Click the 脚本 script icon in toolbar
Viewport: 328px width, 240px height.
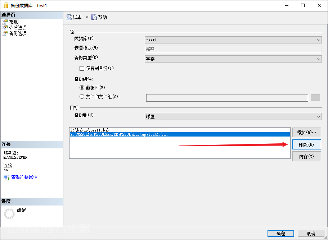69,17
